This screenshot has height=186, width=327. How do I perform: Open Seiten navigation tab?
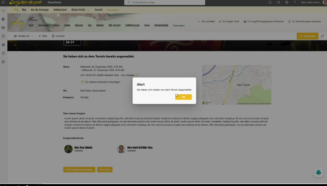pos(56,25)
